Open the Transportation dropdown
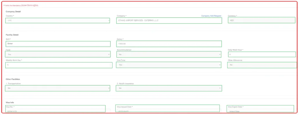The height and width of the screenshot is (115, 299). [x=58, y=88]
